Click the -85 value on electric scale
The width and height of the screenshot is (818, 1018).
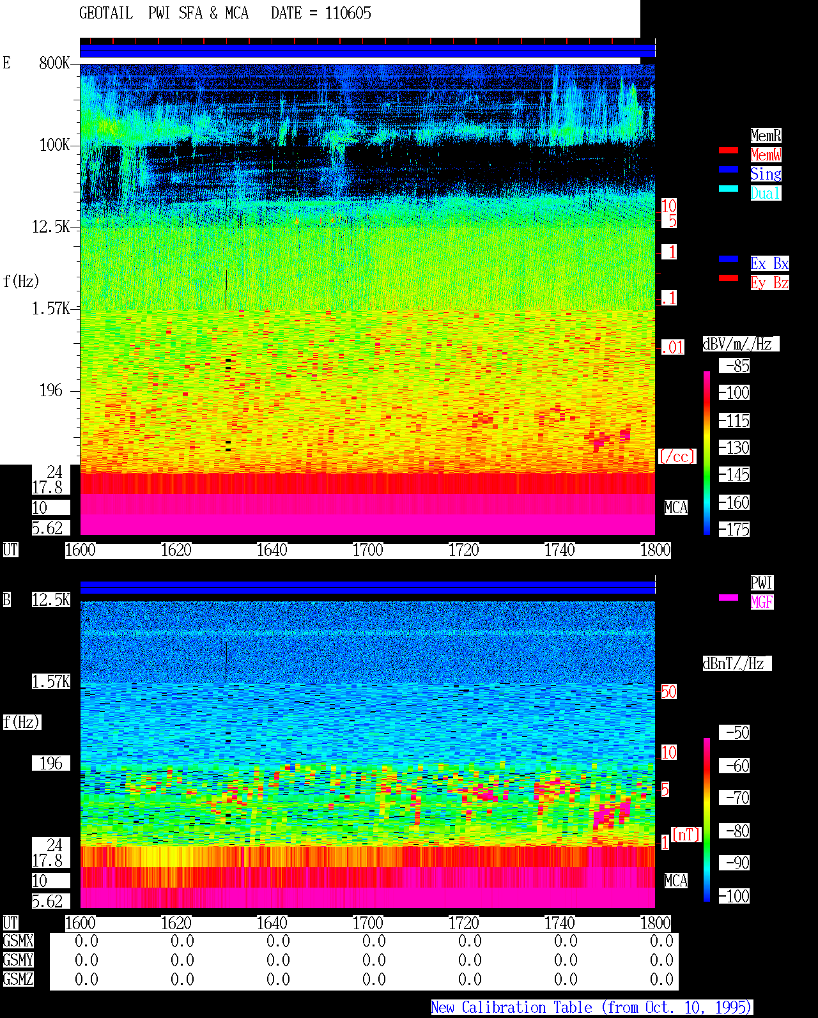point(735,366)
